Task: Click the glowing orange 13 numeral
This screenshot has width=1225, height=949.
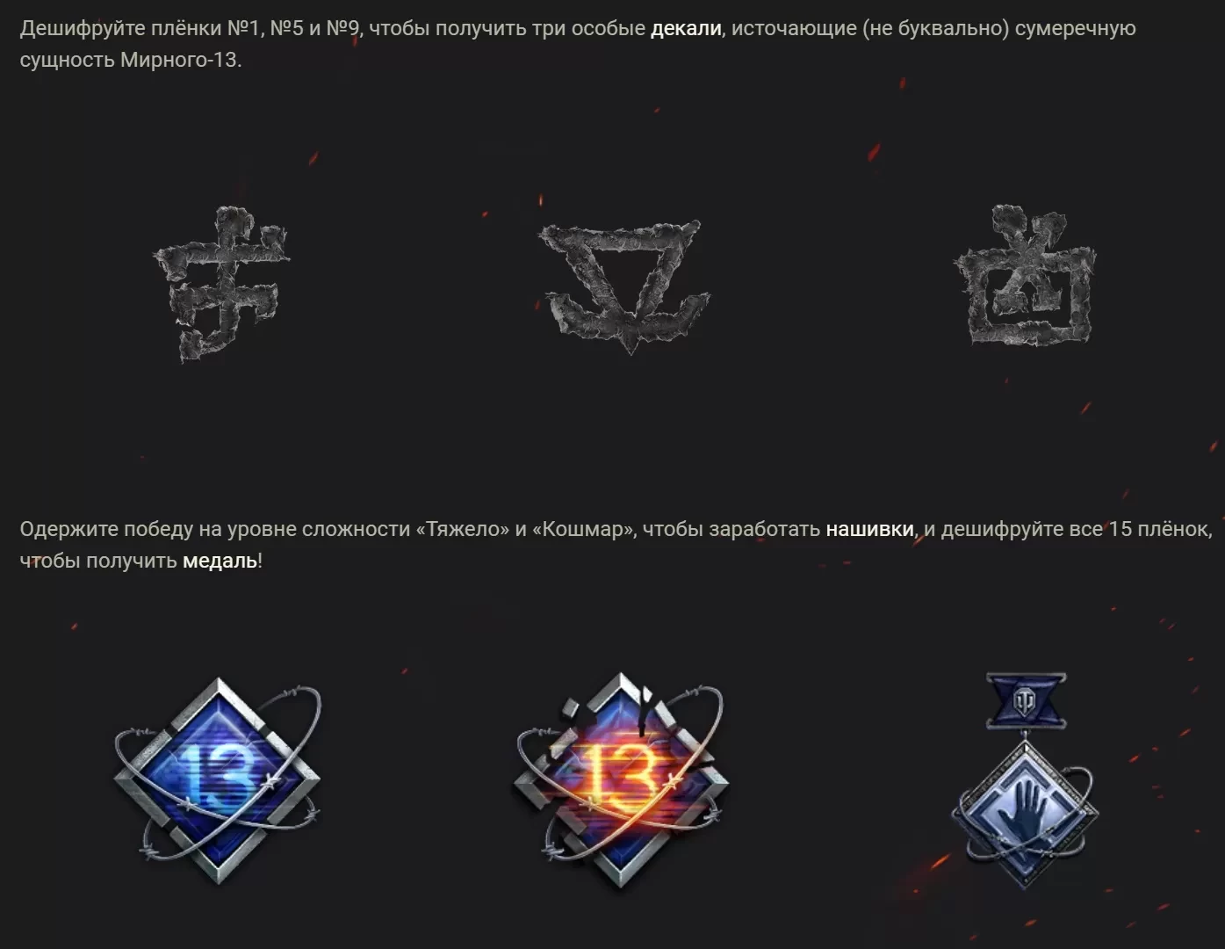Action: coord(622,777)
